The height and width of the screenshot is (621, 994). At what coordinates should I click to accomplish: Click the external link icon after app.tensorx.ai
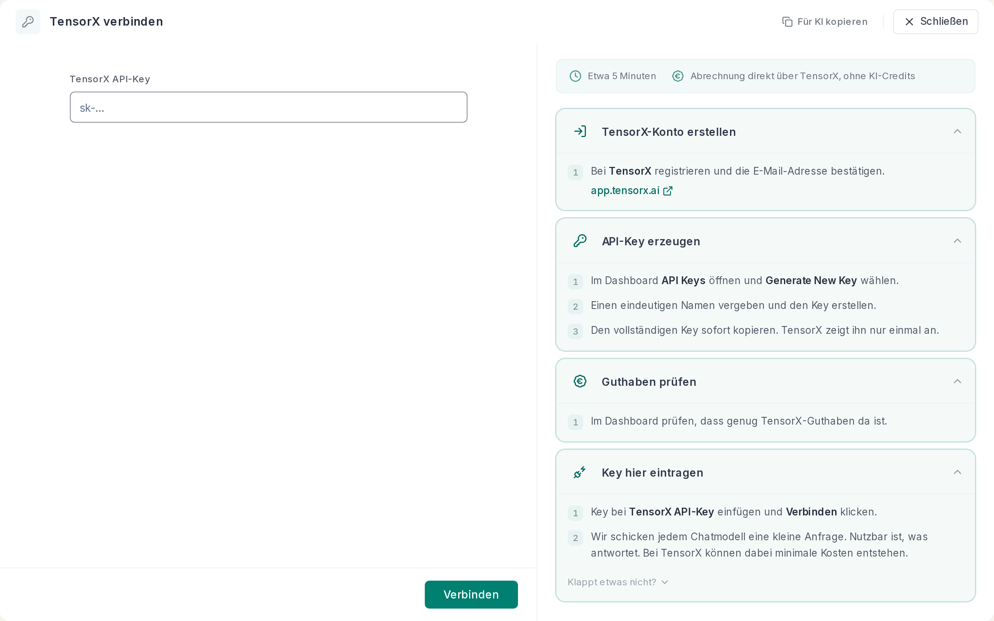[x=668, y=191]
